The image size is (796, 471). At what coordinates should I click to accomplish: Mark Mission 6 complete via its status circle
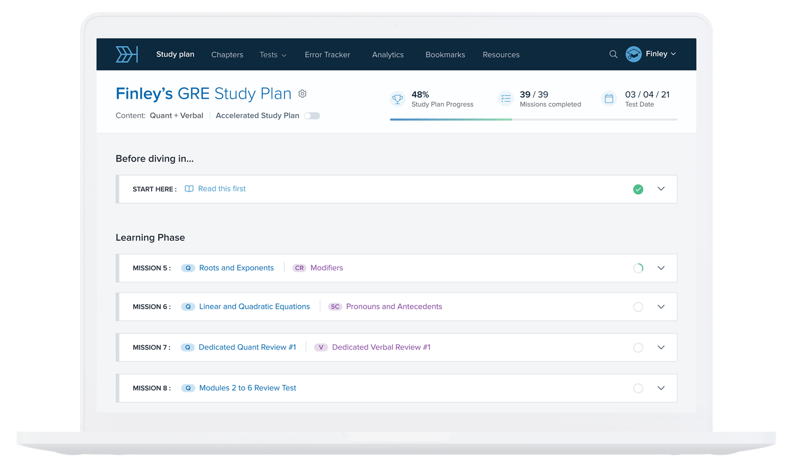tap(638, 307)
